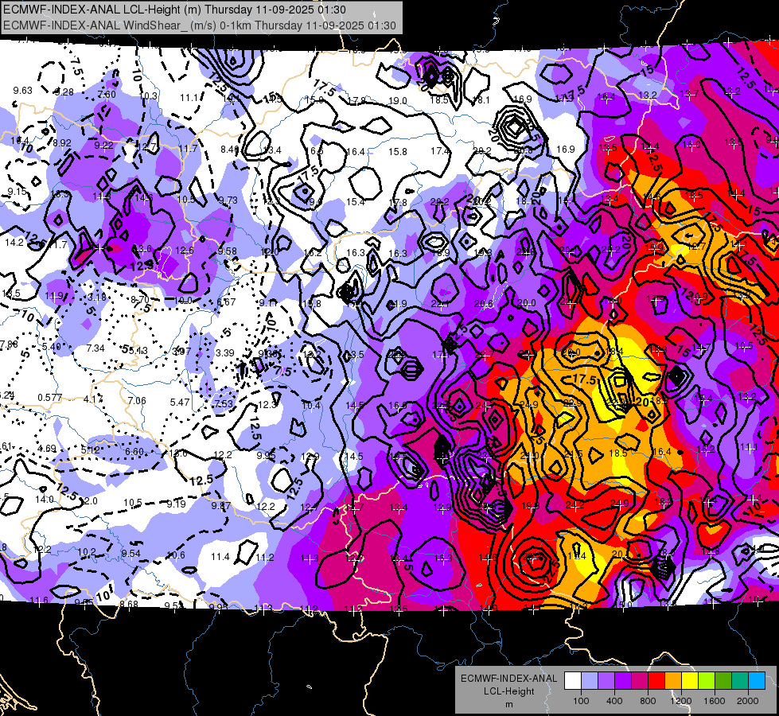Image resolution: width=779 pixels, height=716 pixels.
Task: Click map value 20.6
Action: pos(484,304)
